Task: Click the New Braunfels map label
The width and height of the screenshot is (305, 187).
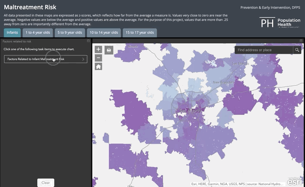Action: (x=224, y=83)
